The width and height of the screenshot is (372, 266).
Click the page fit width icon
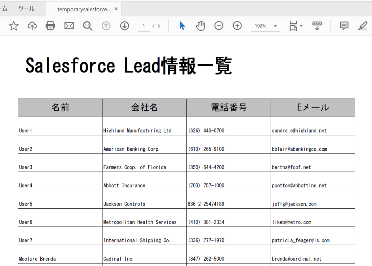pyautogui.click(x=293, y=26)
